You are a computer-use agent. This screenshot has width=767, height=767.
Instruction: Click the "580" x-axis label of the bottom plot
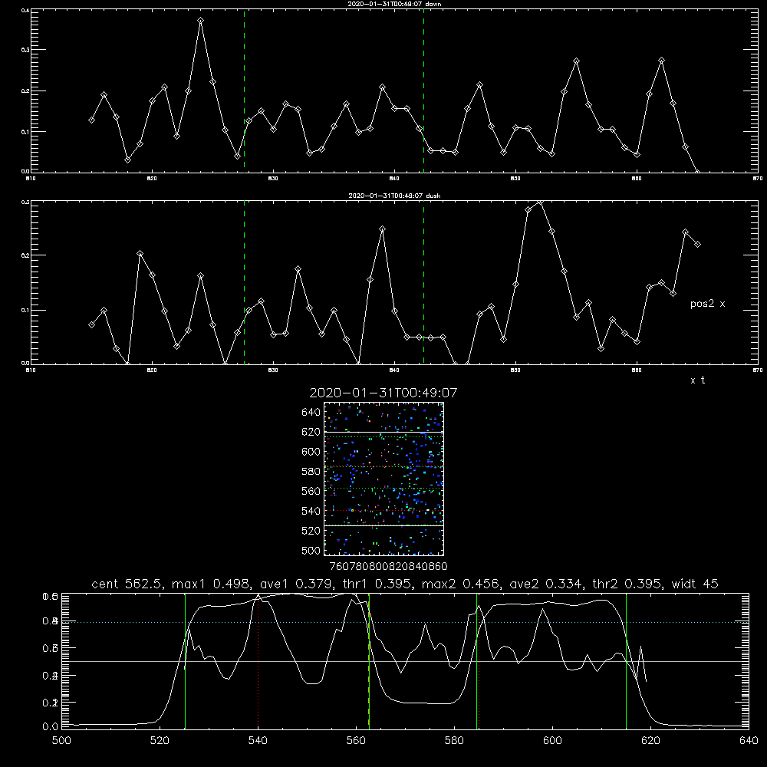click(x=454, y=741)
